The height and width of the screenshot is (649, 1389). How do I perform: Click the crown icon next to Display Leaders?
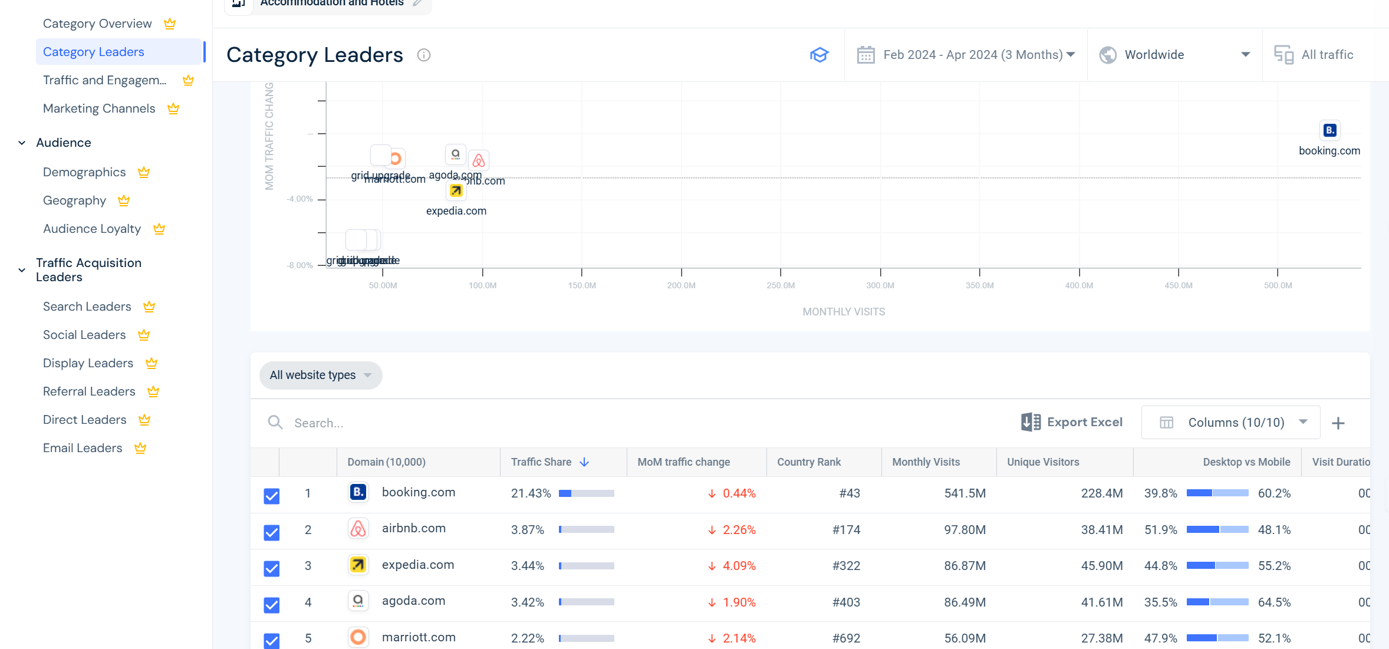[152, 363]
